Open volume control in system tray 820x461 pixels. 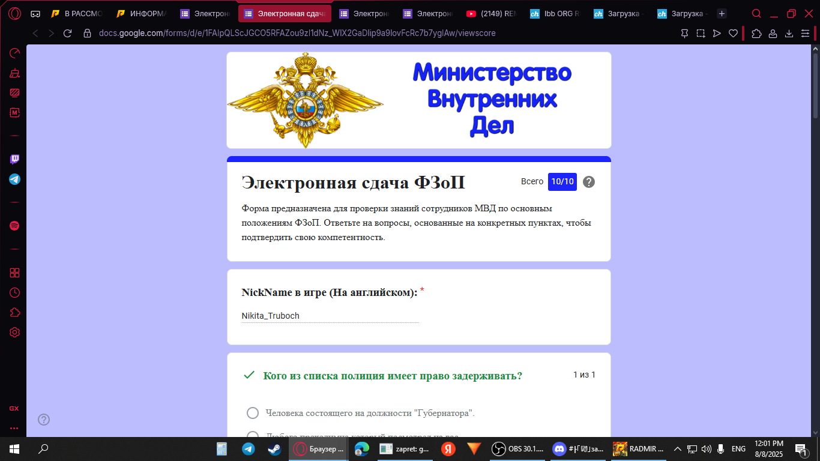[706, 449]
